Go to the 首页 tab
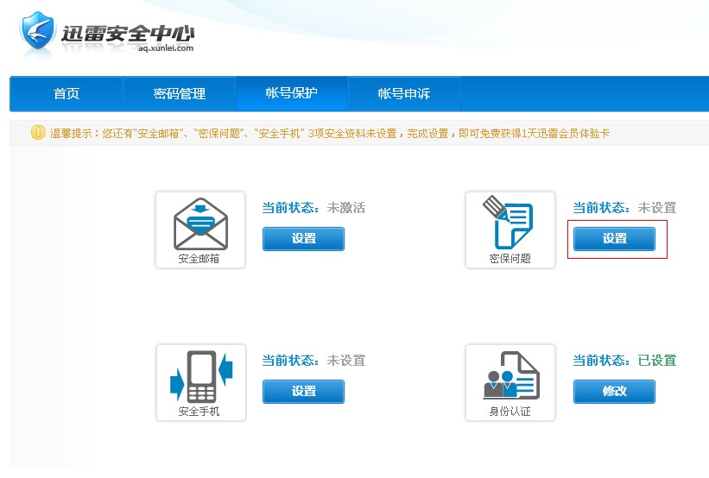Image resolution: width=709 pixels, height=478 pixels. click(x=66, y=93)
